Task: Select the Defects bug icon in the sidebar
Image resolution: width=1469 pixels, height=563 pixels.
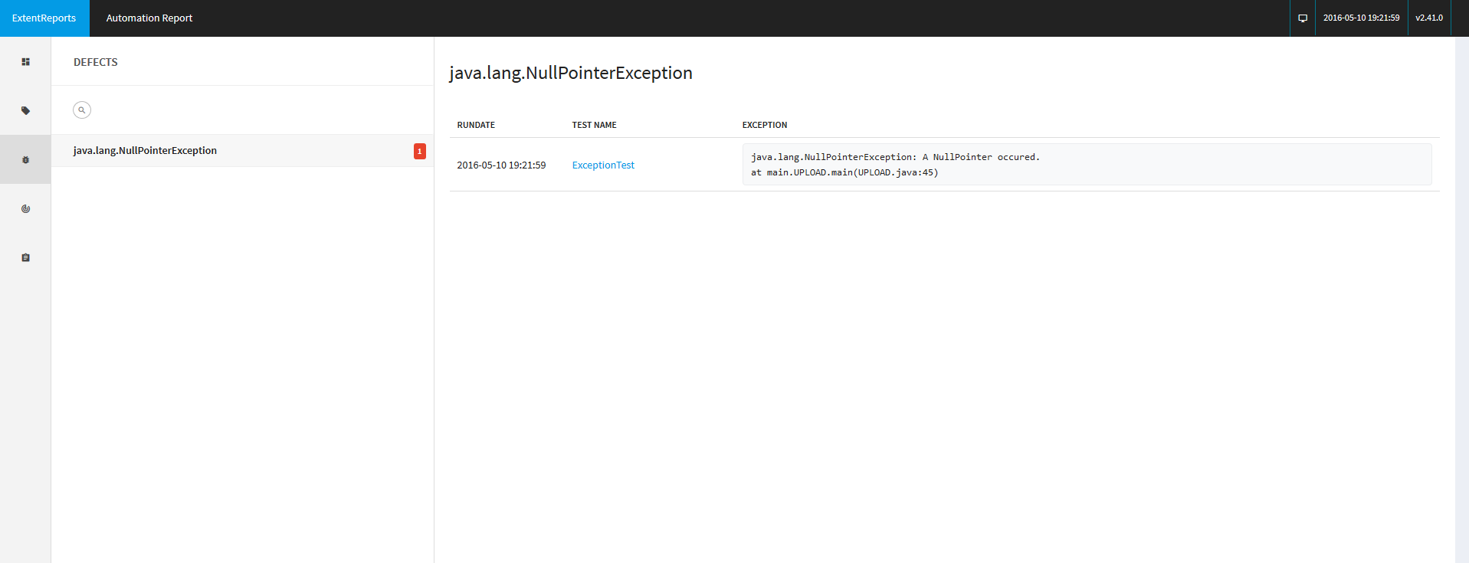Action: pyautogui.click(x=25, y=160)
